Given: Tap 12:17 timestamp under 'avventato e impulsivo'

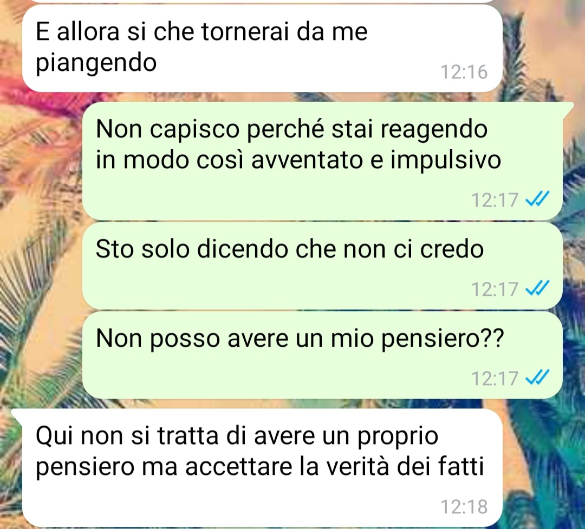Looking at the screenshot, I should [495, 199].
